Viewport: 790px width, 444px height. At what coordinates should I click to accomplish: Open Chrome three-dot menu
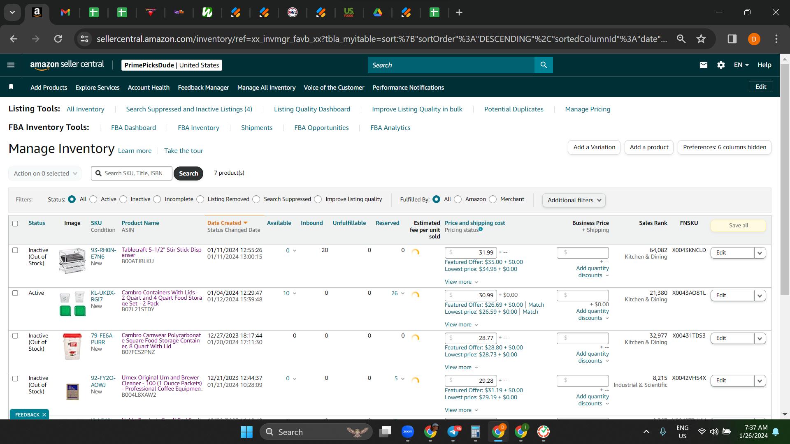pyautogui.click(x=776, y=39)
